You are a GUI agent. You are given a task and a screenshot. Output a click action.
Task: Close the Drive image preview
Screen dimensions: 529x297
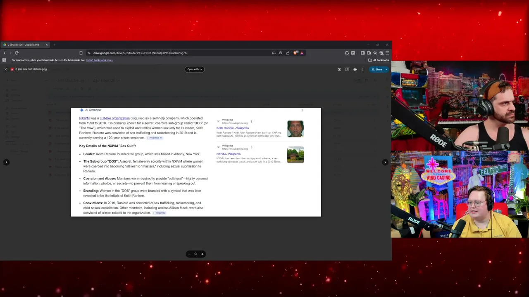pos(5,69)
